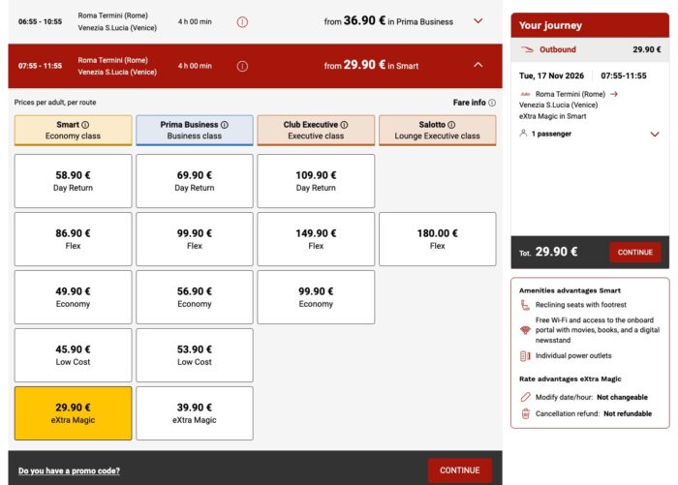Click 'eXtra Magic in Smart' journey text
The image size is (678, 485).
[553, 116]
